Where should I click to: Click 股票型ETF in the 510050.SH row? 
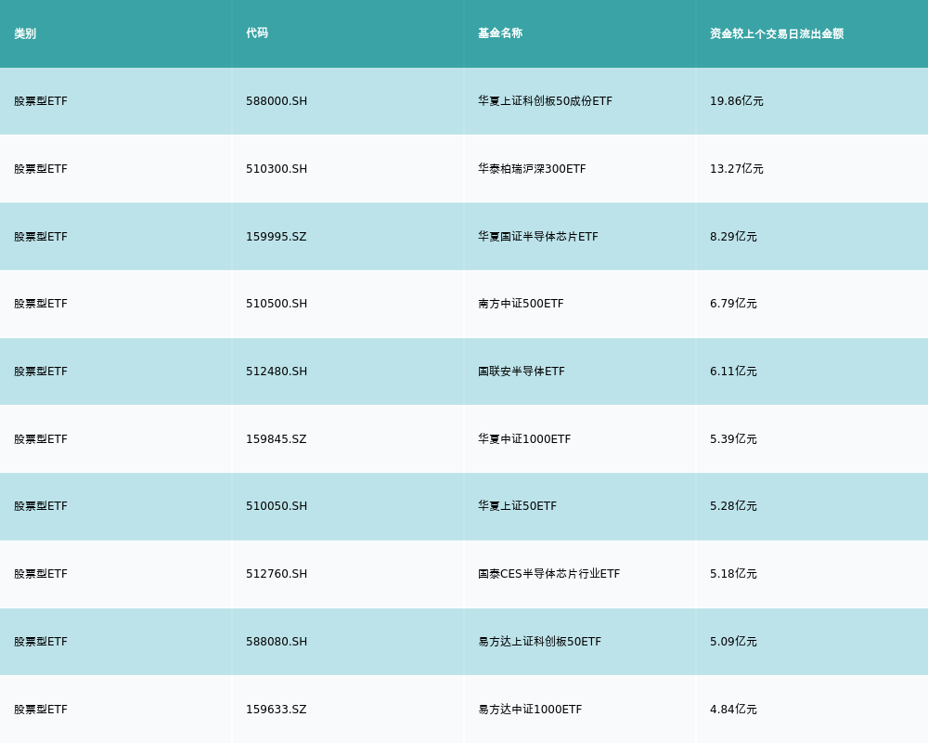pyautogui.click(x=41, y=506)
